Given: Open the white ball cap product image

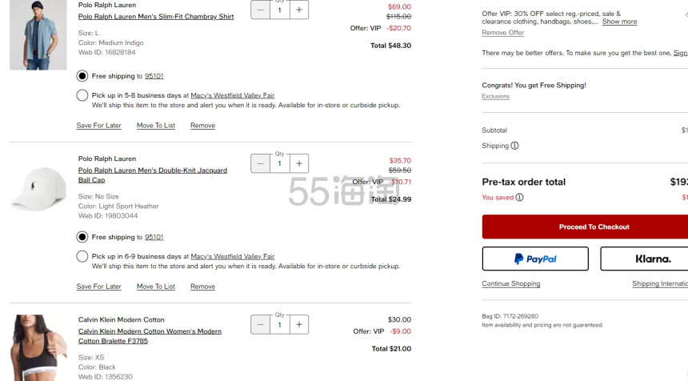Looking at the screenshot, I should (38, 188).
